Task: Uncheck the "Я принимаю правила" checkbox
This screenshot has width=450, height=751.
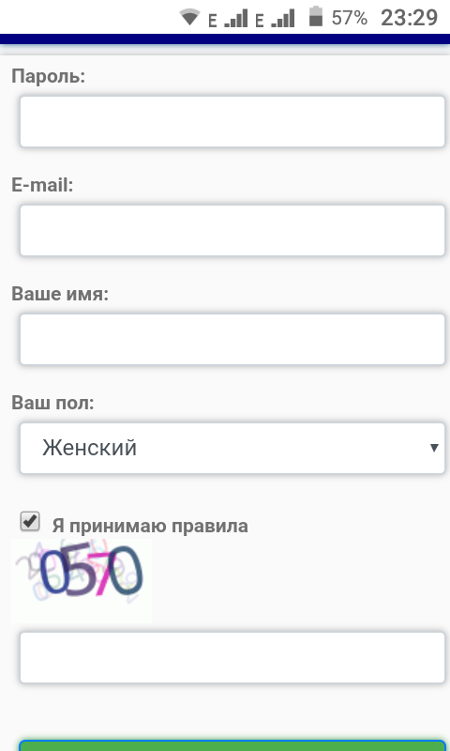Action: (30, 521)
